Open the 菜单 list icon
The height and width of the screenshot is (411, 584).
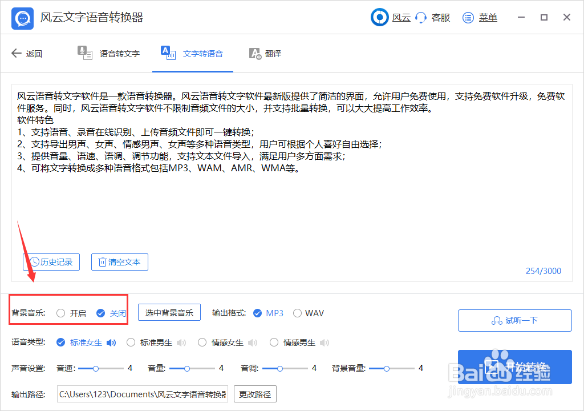click(468, 18)
